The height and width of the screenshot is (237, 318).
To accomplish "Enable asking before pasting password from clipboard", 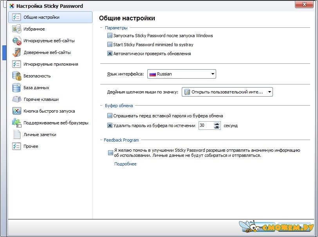I will coord(110,116).
